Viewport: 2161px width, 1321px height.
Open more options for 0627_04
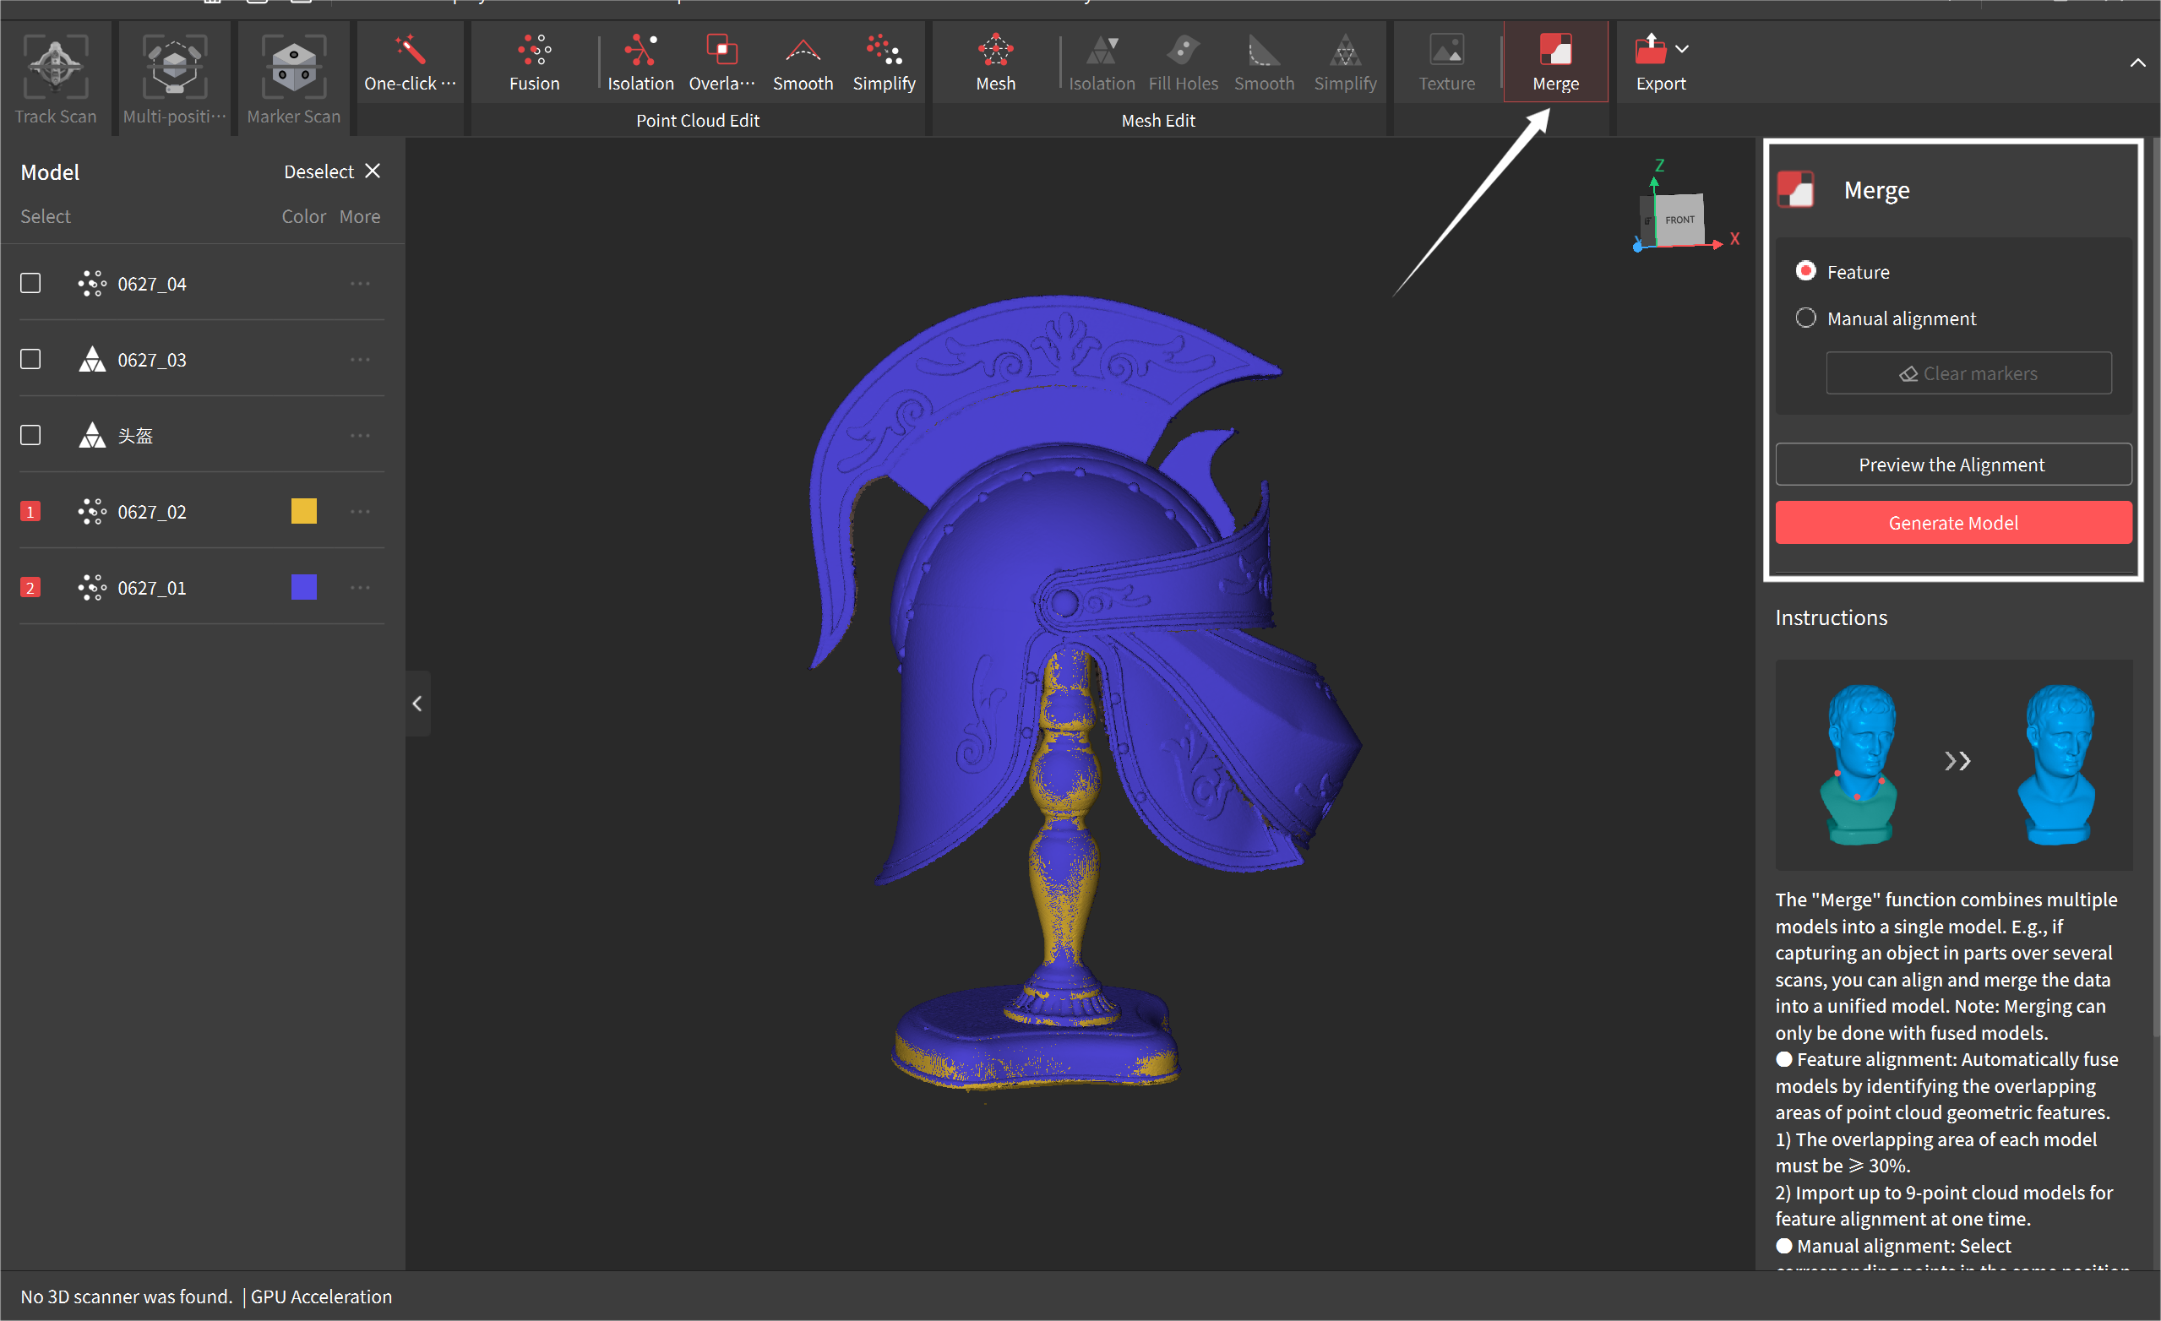361,283
